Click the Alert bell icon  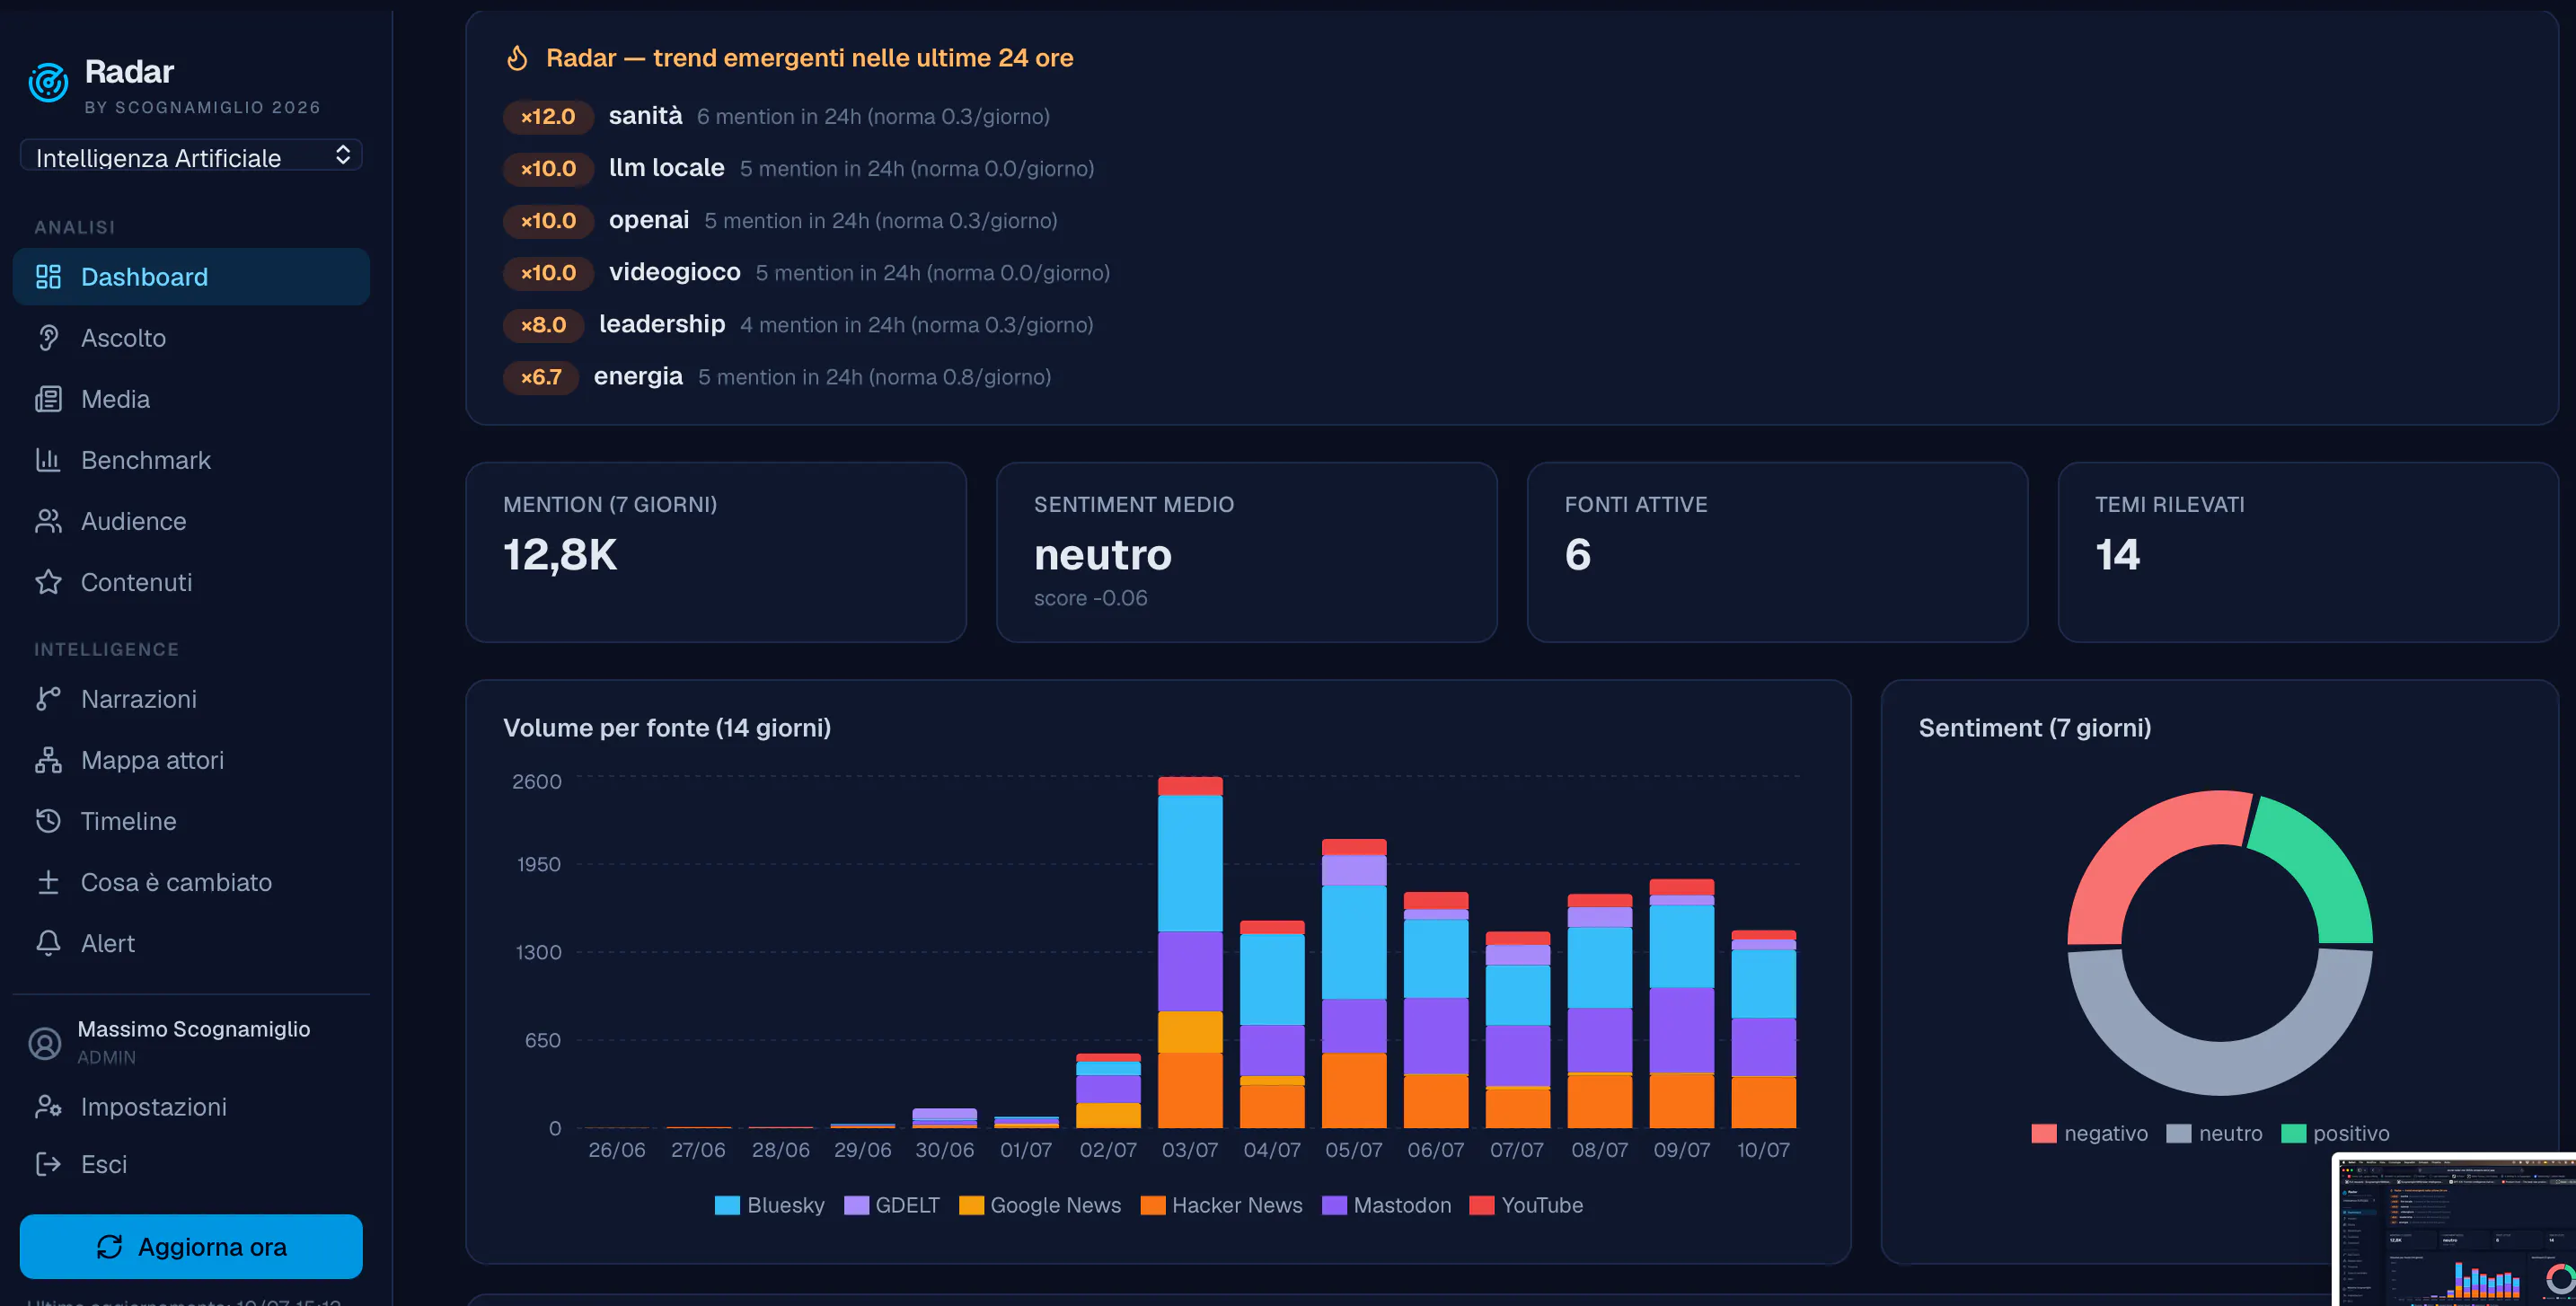(x=48, y=943)
